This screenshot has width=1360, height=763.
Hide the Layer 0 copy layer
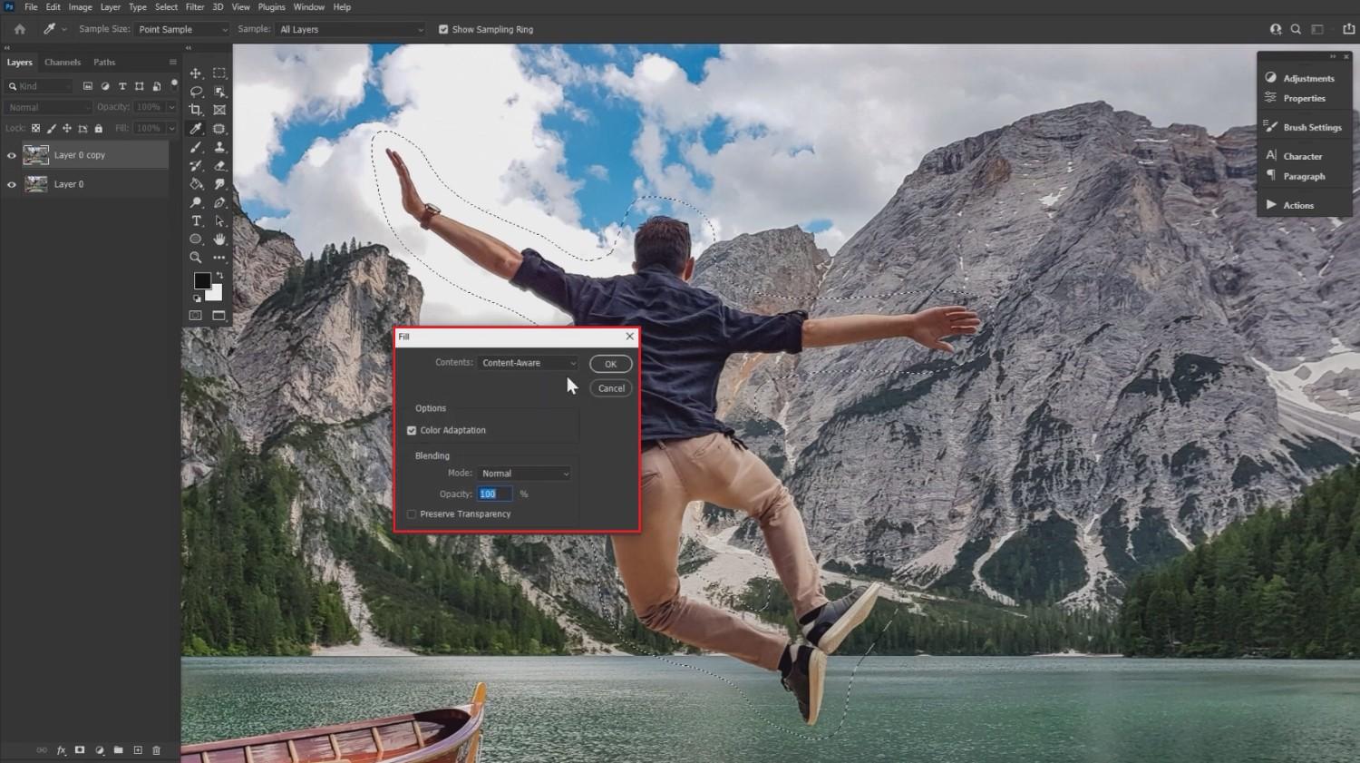tap(12, 155)
